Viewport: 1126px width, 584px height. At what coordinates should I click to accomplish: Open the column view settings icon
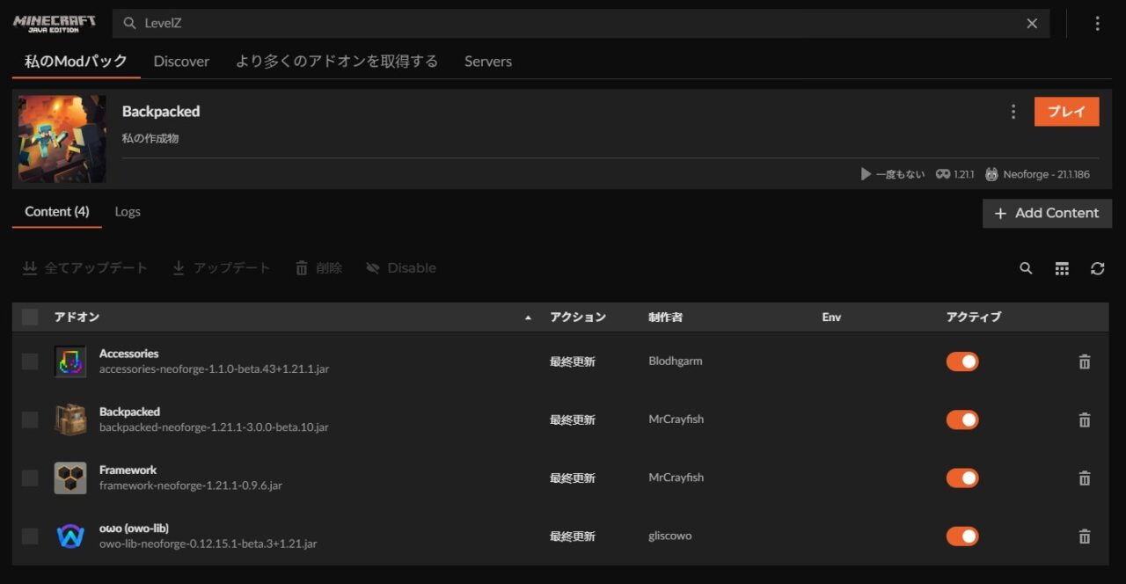tap(1062, 268)
